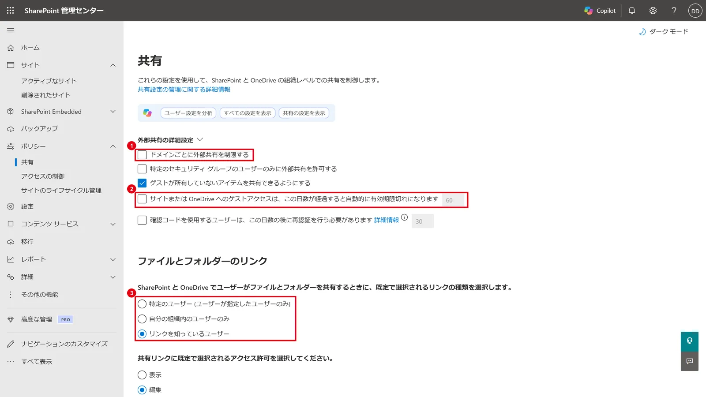Collapse the ポリシー section chevron
706x397 pixels.
(113, 146)
